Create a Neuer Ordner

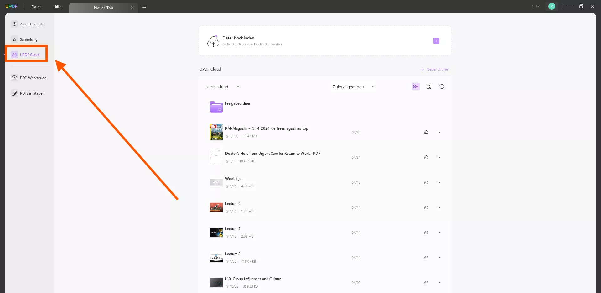point(435,69)
